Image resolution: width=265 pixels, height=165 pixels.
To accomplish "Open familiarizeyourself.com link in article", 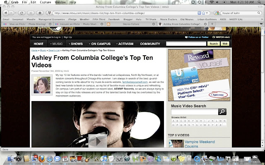I will (135, 82).
